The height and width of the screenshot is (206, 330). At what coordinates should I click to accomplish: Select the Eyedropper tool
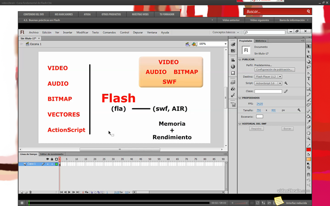(308, 122)
